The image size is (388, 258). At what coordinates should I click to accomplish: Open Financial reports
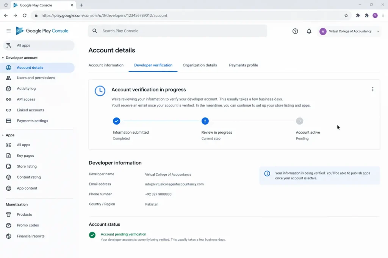point(31,236)
